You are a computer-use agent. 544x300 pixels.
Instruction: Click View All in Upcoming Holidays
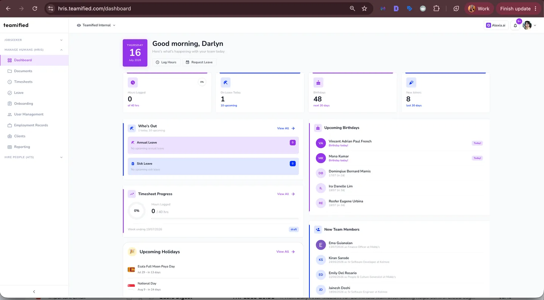(x=285, y=252)
